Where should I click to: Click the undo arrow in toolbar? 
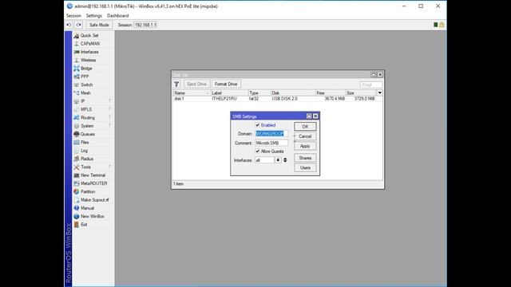(69, 25)
